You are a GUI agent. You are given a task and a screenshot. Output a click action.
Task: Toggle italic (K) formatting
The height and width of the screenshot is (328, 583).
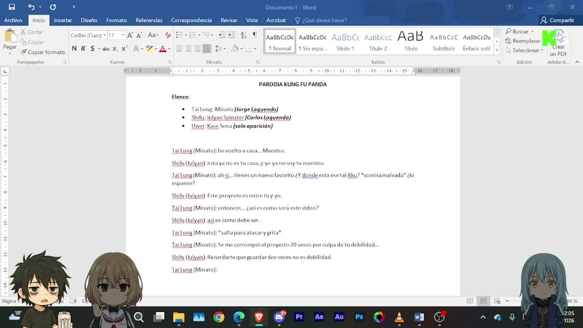pyautogui.click(x=83, y=49)
